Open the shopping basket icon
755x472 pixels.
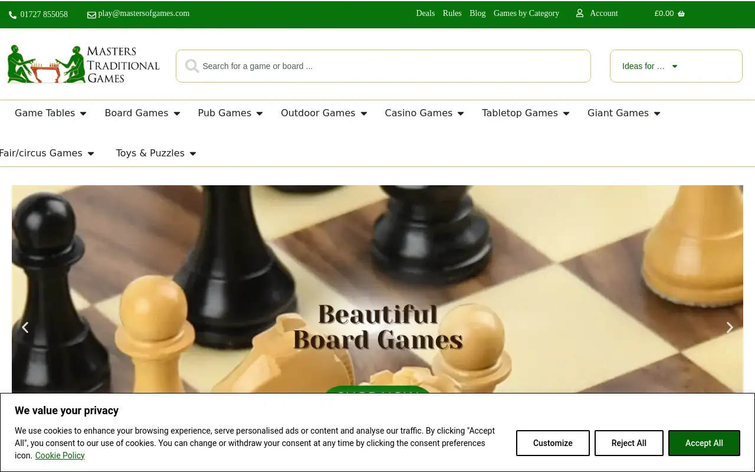(x=681, y=14)
